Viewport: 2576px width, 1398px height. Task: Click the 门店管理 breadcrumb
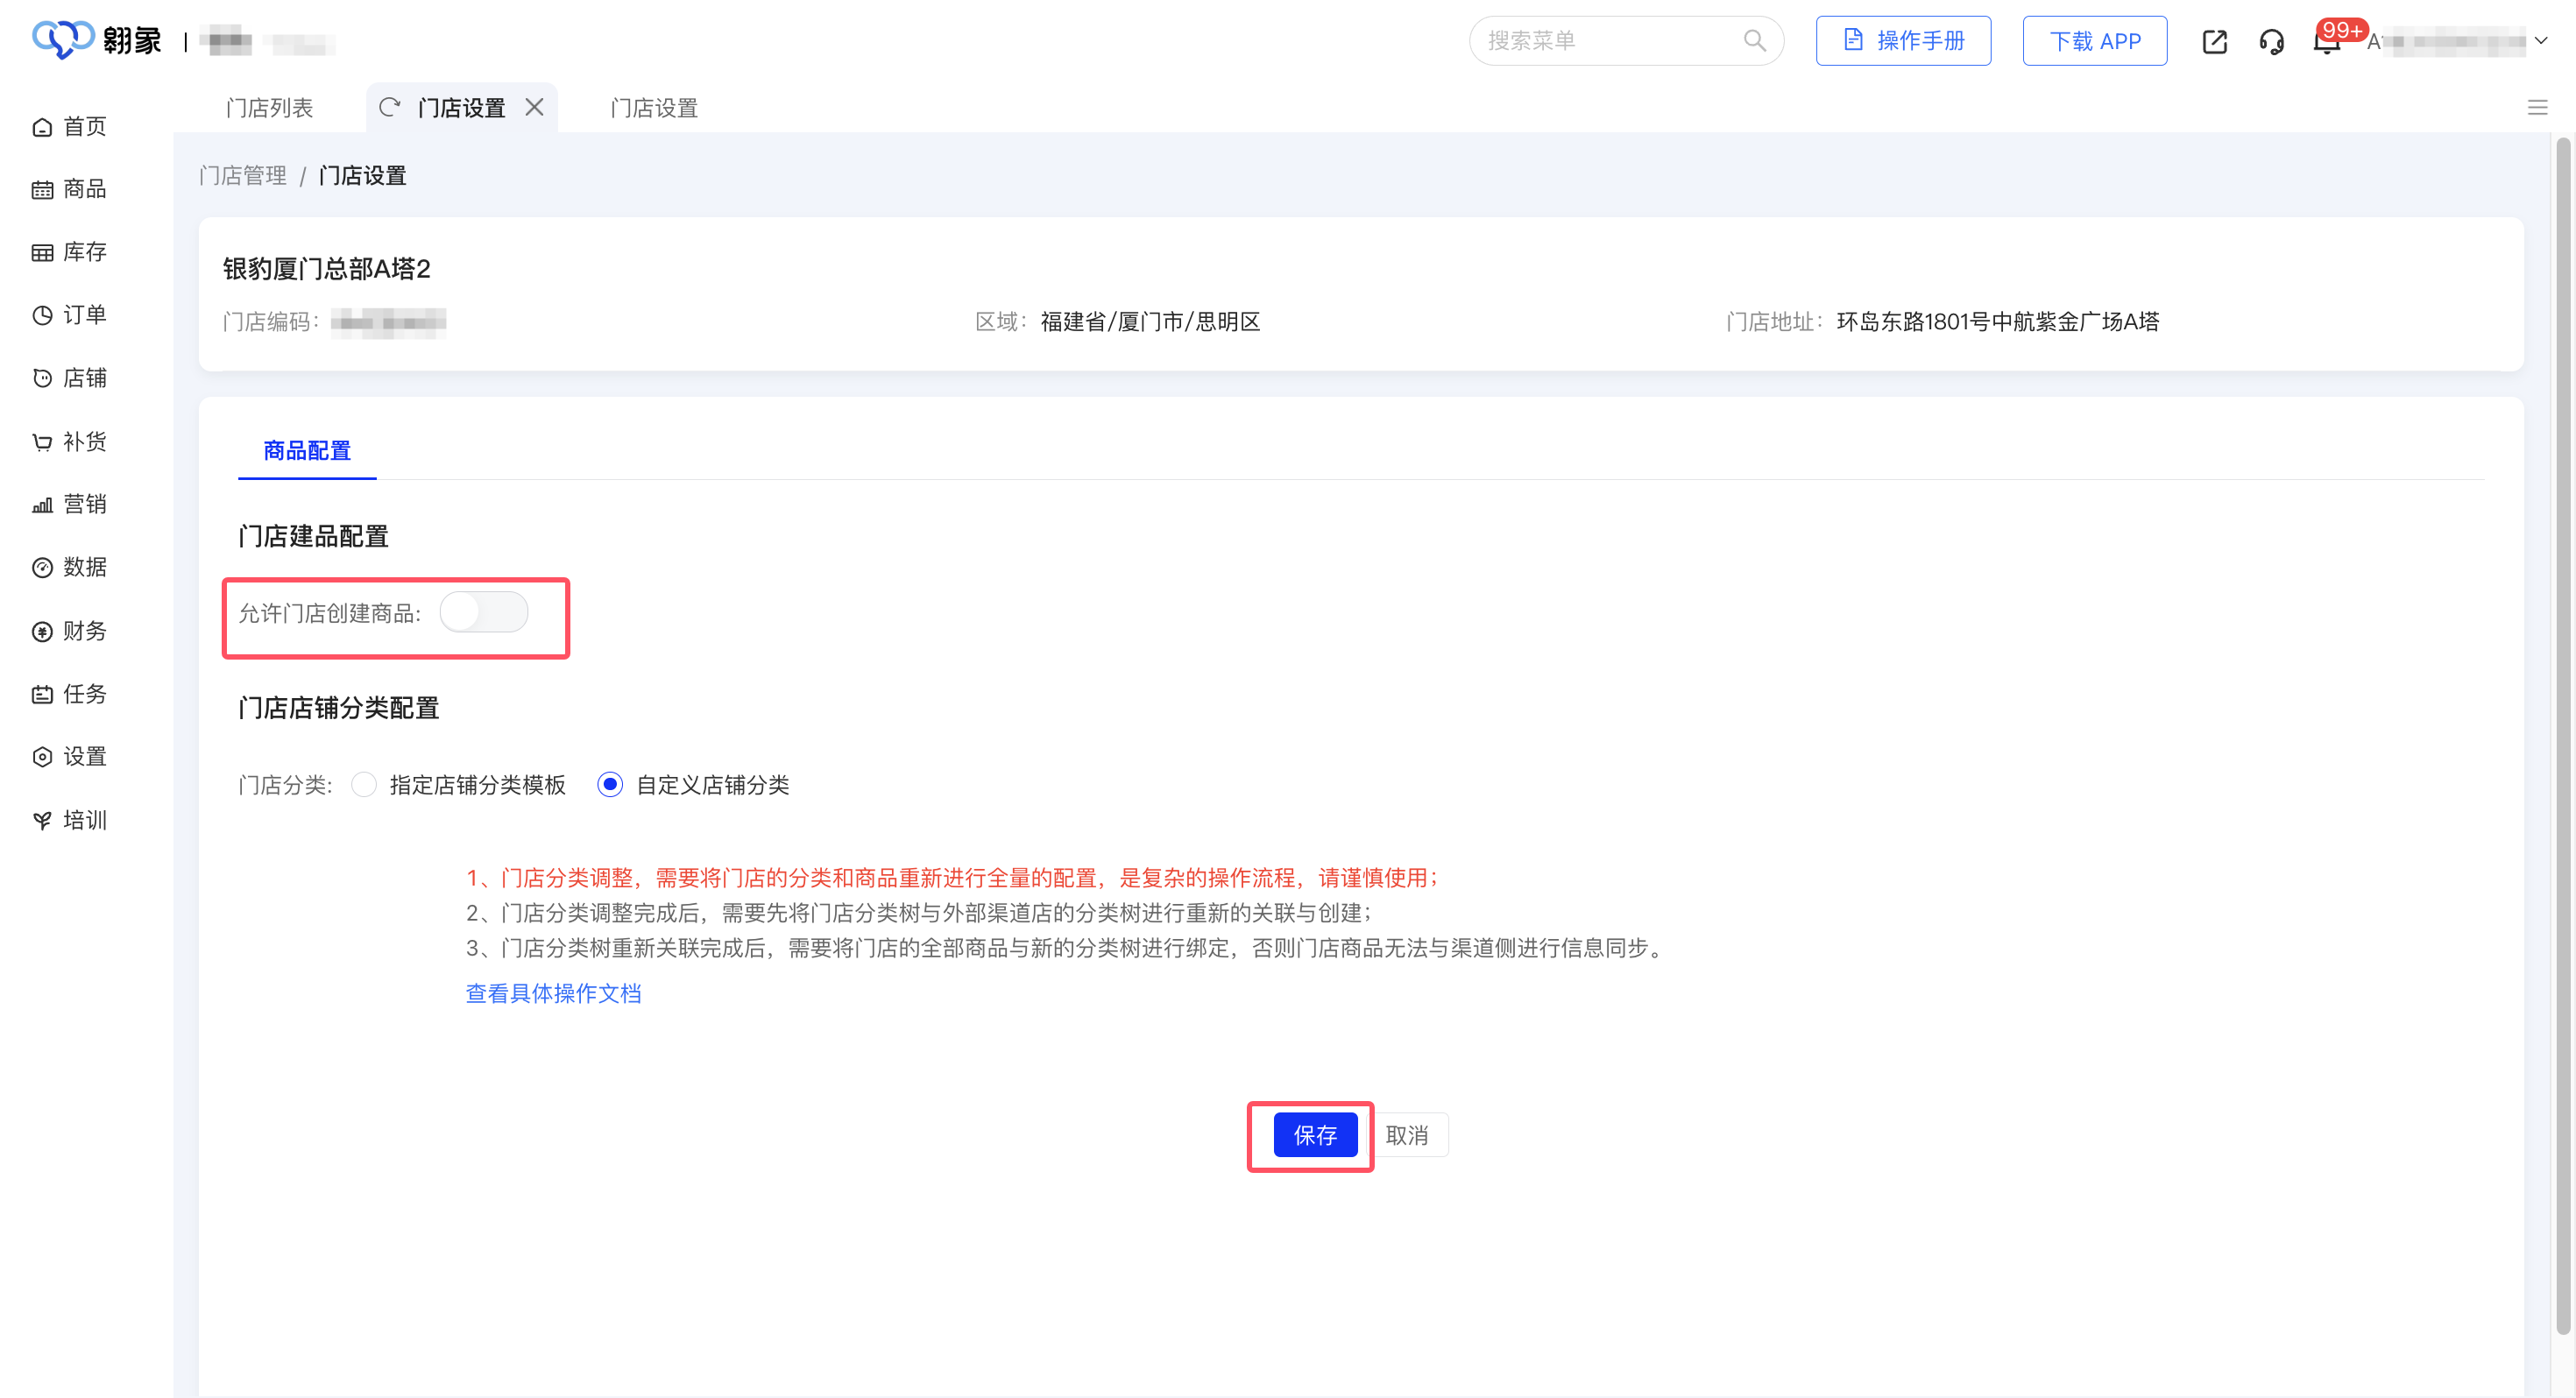point(243,176)
